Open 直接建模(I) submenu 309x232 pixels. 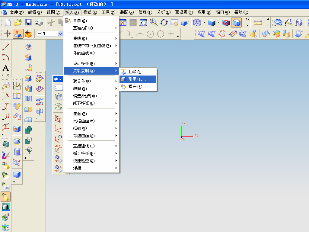click(91, 146)
